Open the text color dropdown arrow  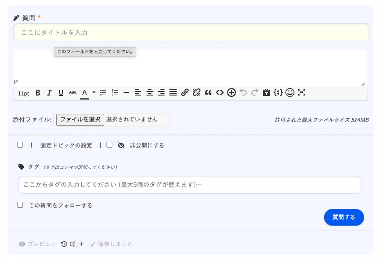(x=94, y=93)
